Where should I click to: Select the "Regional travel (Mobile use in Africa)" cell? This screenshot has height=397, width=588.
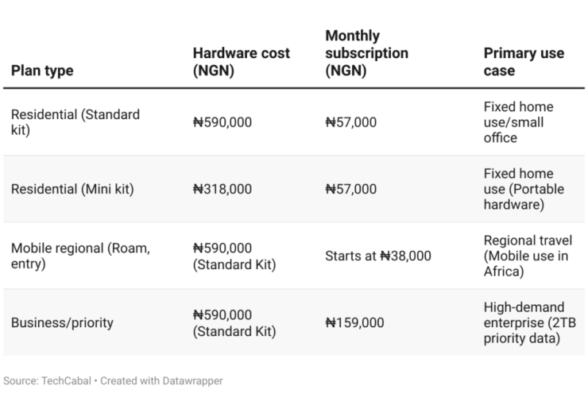(524, 256)
